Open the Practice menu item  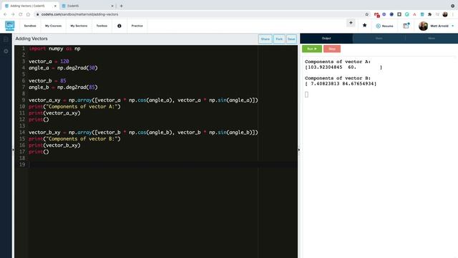click(137, 26)
